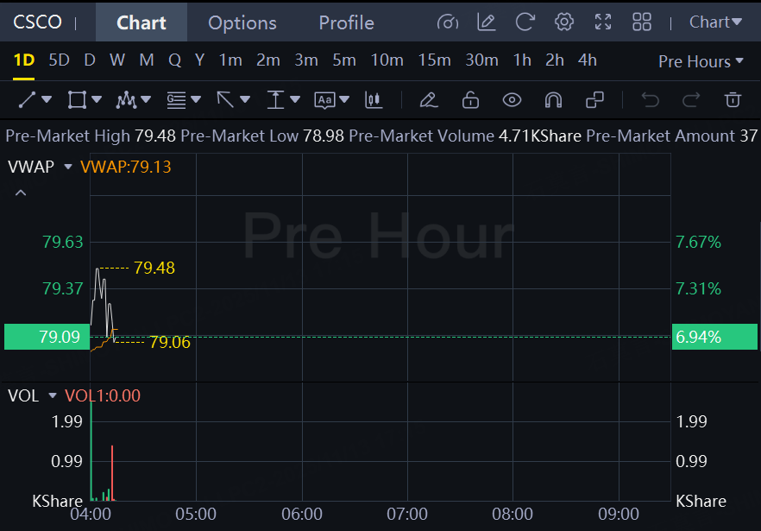This screenshot has height=531, width=761.
Task: Toggle drawings visibility eye icon
Action: [x=512, y=100]
